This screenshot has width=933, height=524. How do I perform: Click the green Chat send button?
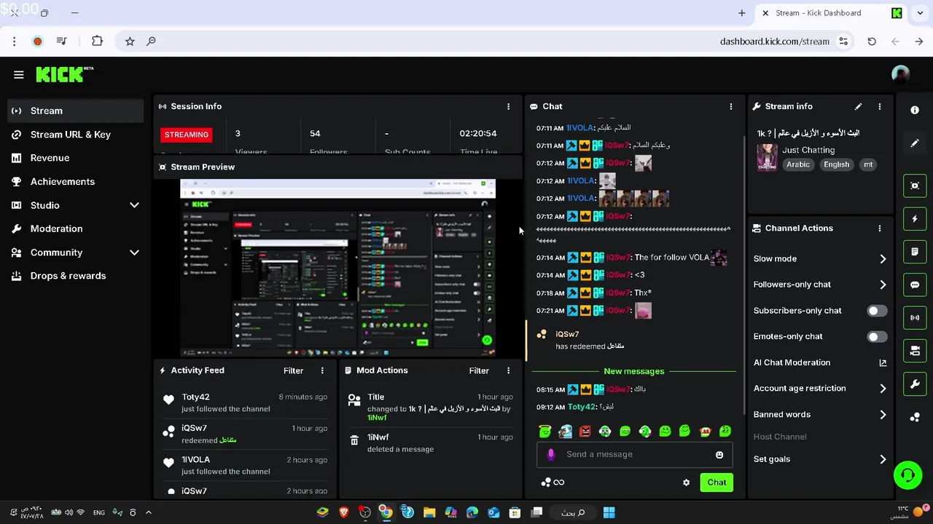pos(717,483)
